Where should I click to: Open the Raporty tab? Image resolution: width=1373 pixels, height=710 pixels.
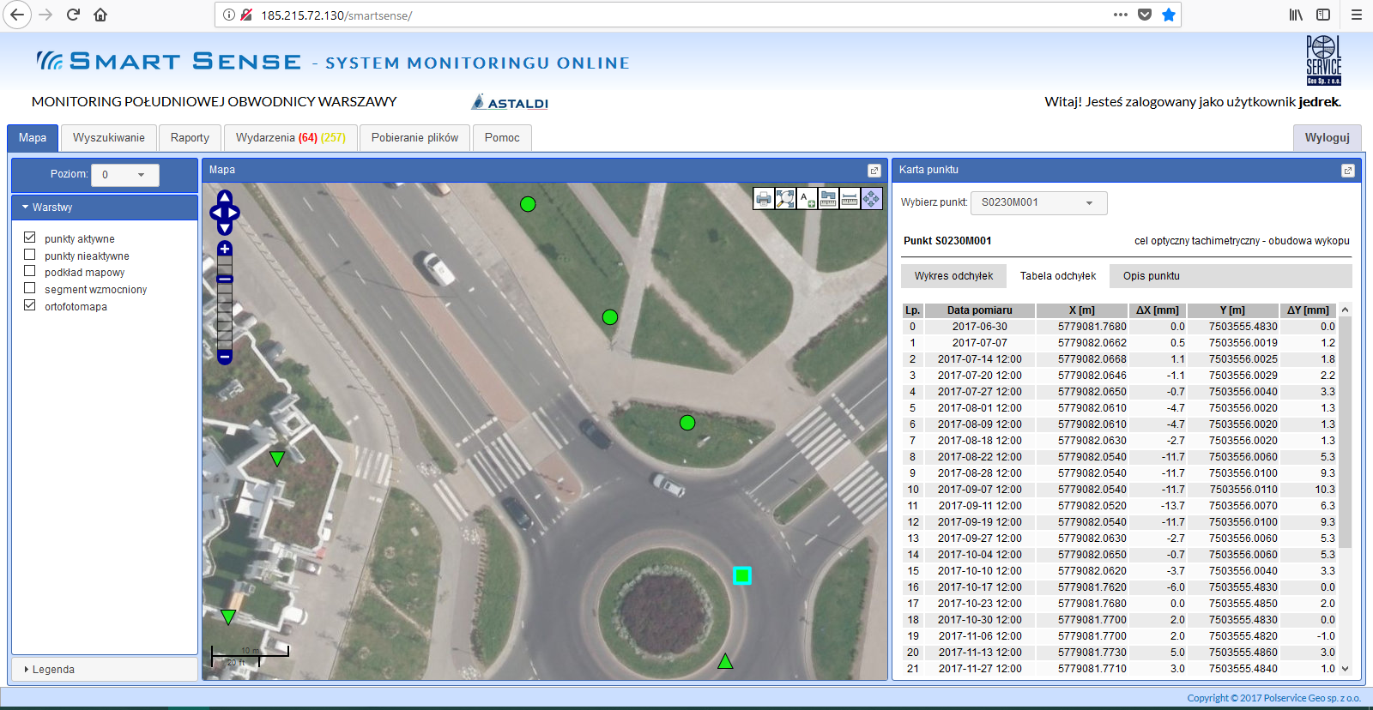(190, 138)
